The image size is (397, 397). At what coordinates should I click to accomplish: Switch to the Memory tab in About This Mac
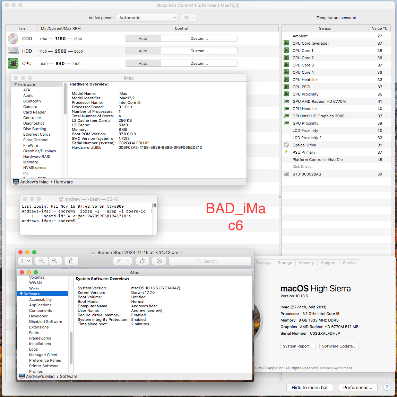click(x=307, y=263)
